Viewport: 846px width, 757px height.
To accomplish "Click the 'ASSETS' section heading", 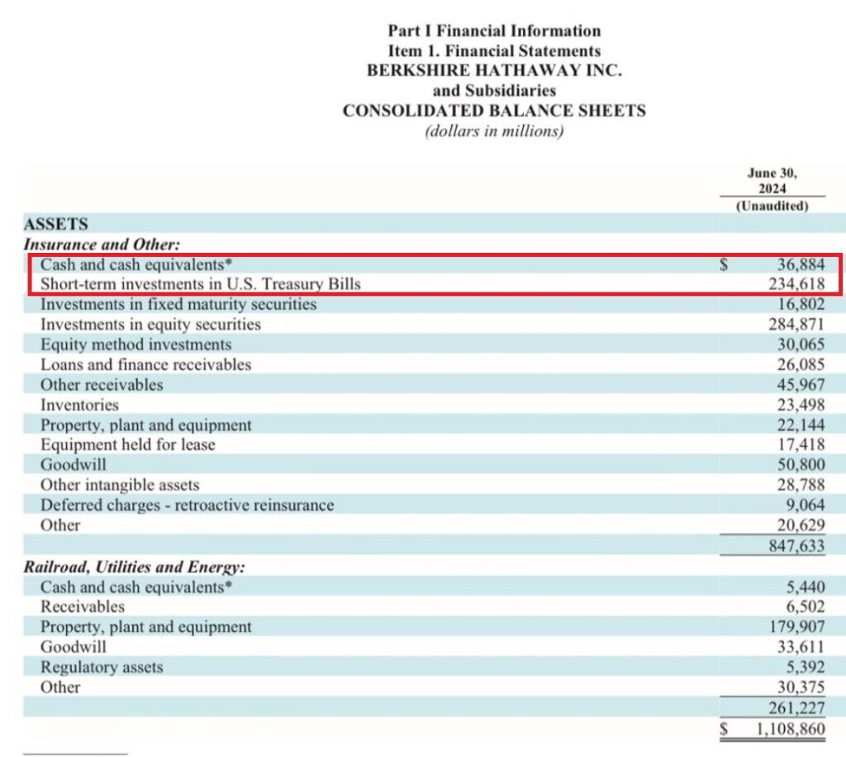I will (55, 224).
